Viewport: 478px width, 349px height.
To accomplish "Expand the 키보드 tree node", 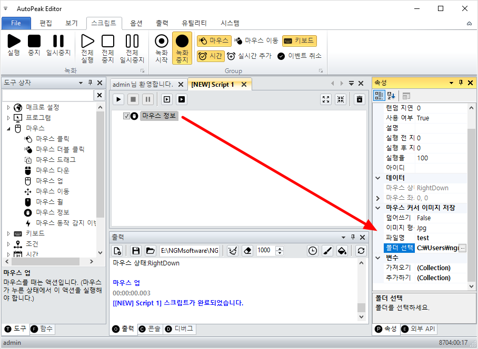I will [x=8, y=233].
